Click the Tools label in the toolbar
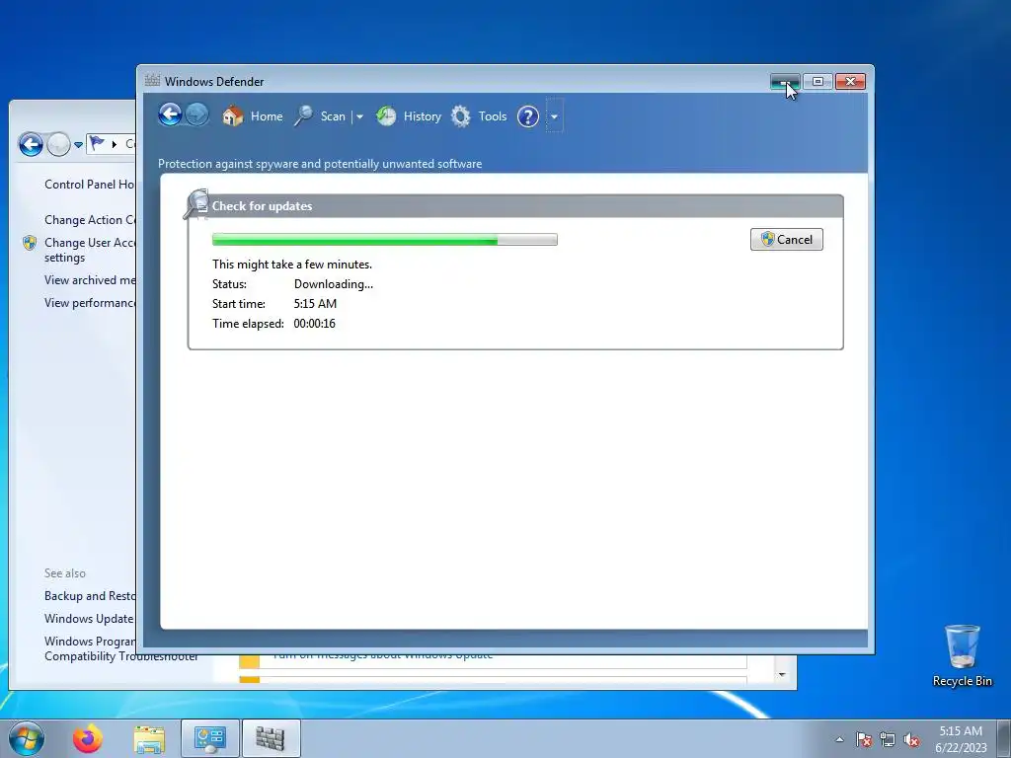The height and width of the screenshot is (758, 1011). click(x=493, y=116)
